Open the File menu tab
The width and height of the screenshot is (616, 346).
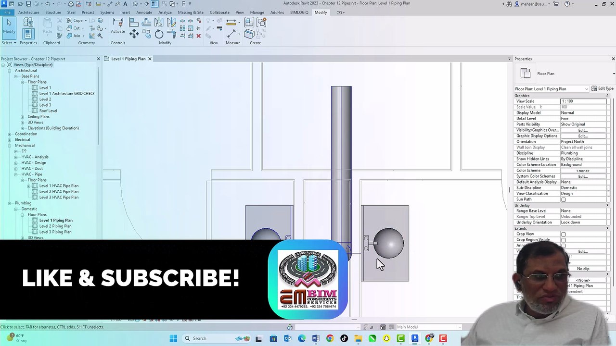point(7,12)
